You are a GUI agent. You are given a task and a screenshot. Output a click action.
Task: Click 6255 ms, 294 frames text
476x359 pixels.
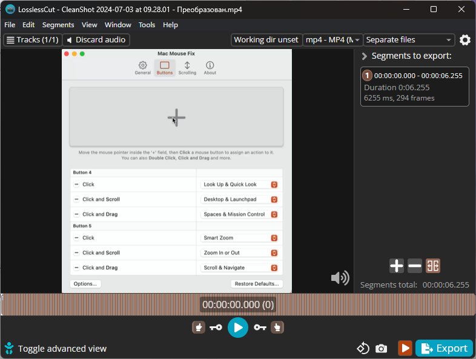399,98
